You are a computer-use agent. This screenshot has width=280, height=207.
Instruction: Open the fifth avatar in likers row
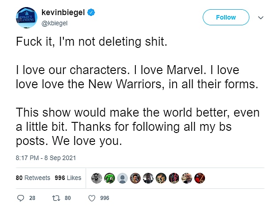coord(149,178)
